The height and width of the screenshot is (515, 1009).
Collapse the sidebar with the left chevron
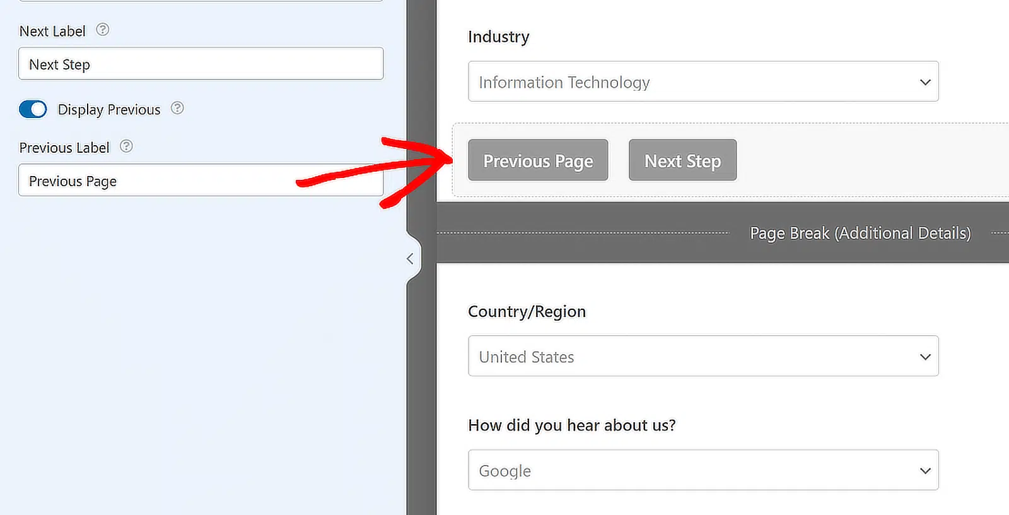[x=410, y=259]
